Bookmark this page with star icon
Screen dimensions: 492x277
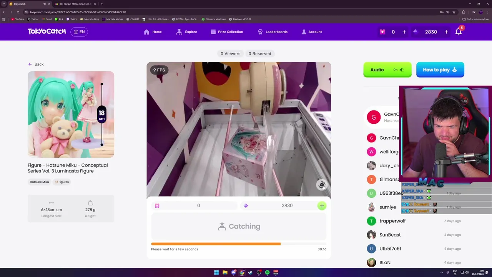(454, 12)
